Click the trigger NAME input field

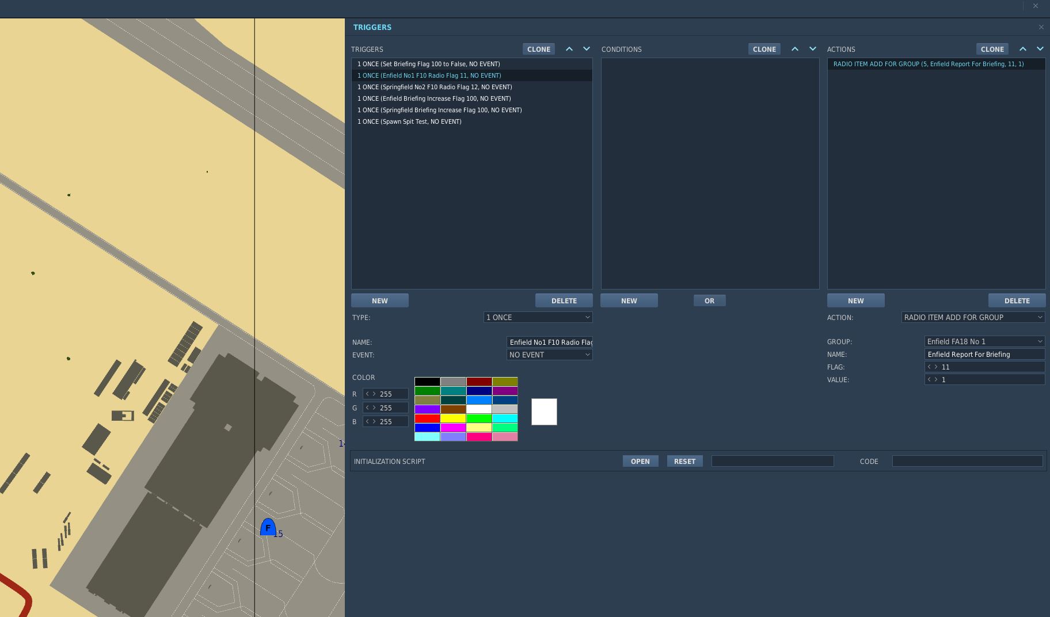click(x=549, y=342)
